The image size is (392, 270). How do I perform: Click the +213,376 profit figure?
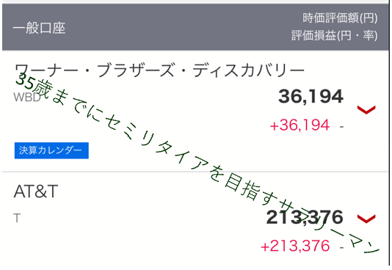coord(295,246)
